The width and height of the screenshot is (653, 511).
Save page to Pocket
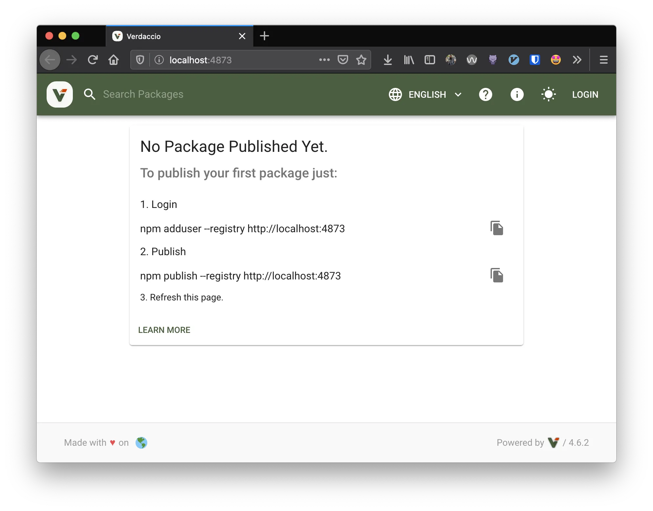pyautogui.click(x=343, y=60)
